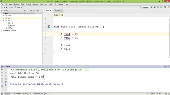
Task: Click pause output in the Run panel
Action: pos(2,76)
